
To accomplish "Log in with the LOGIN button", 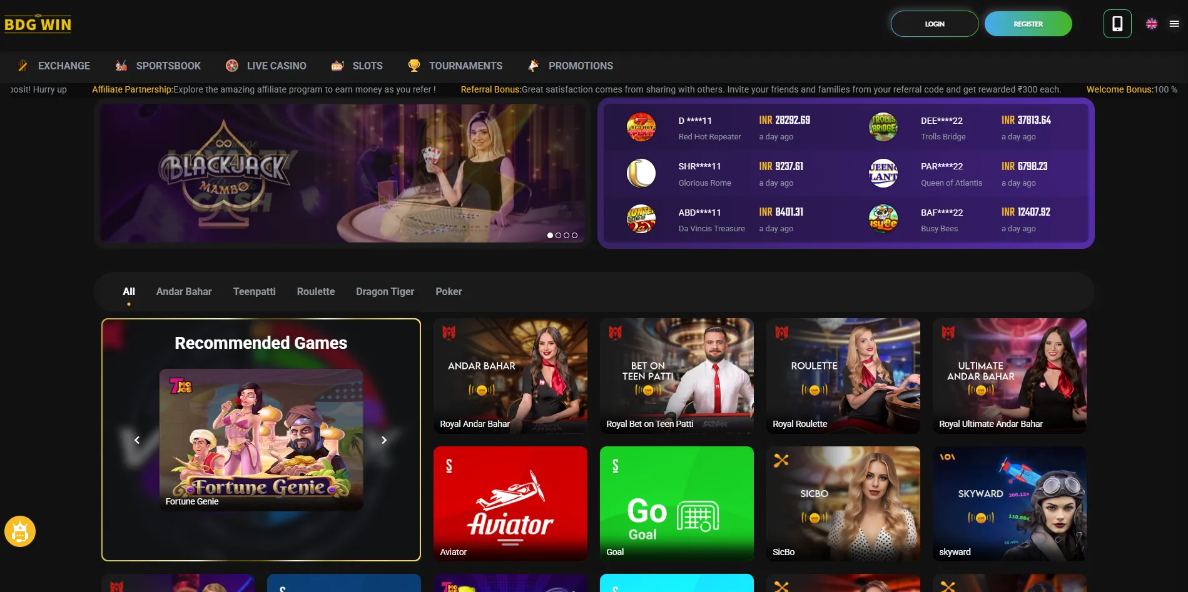I will point(935,24).
